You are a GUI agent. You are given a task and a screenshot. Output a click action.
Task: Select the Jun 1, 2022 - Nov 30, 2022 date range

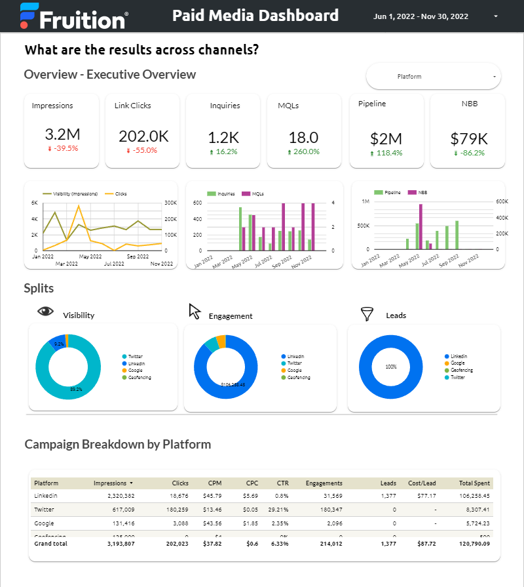[x=421, y=16]
